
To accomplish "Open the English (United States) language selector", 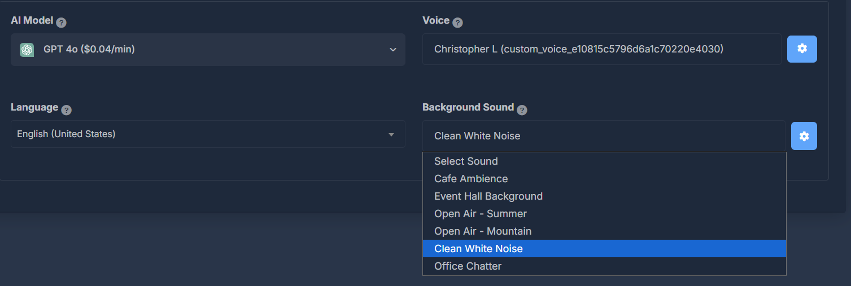I will coord(208,134).
